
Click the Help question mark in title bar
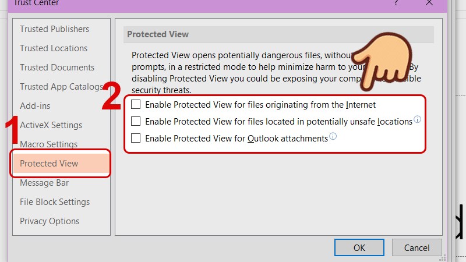(396, 3)
